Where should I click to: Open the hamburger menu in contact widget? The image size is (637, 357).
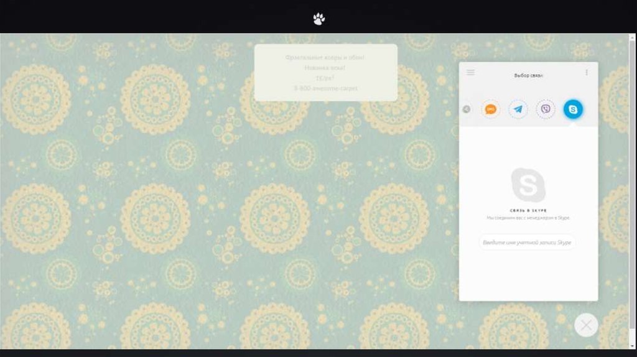(470, 73)
